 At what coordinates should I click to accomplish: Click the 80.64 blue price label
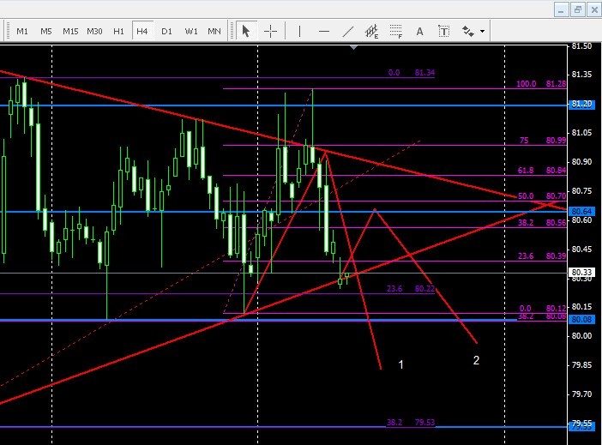pos(581,211)
